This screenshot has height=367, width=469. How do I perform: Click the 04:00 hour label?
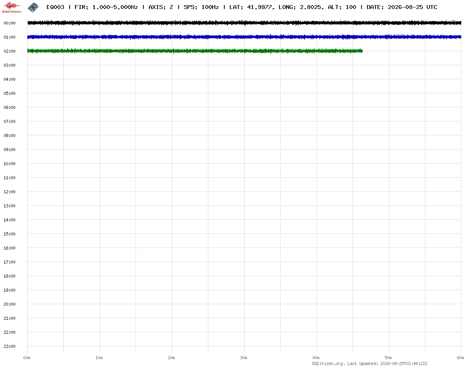coord(9,79)
